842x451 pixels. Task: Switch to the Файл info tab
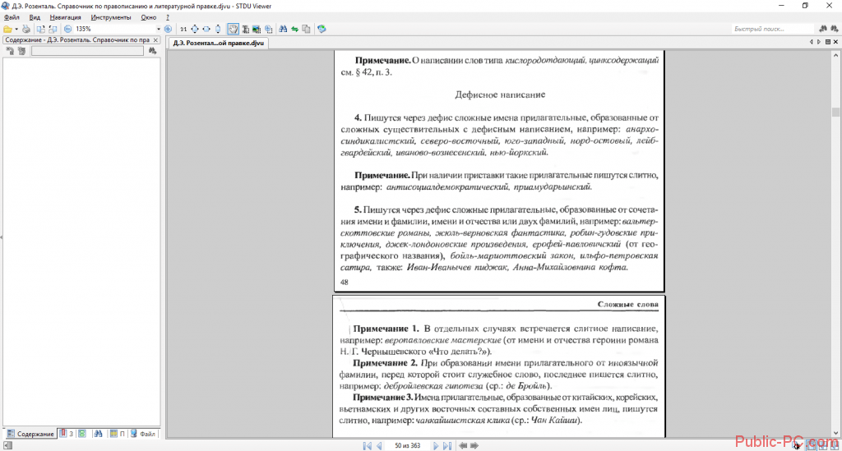143,434
